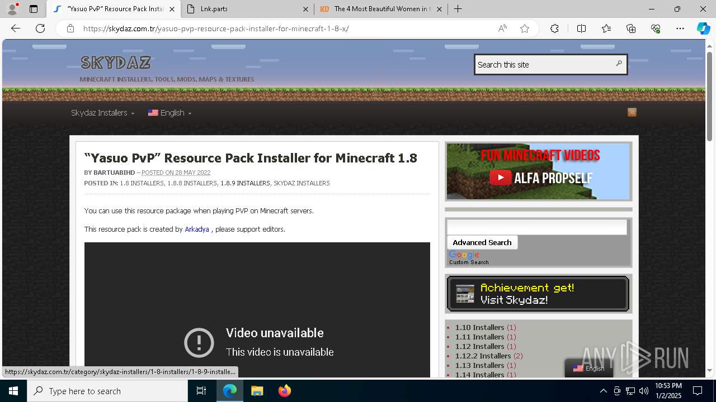Screen dimensions: 716x402
Task: Close the Lnk.parts tab
Action: [305, 9]
